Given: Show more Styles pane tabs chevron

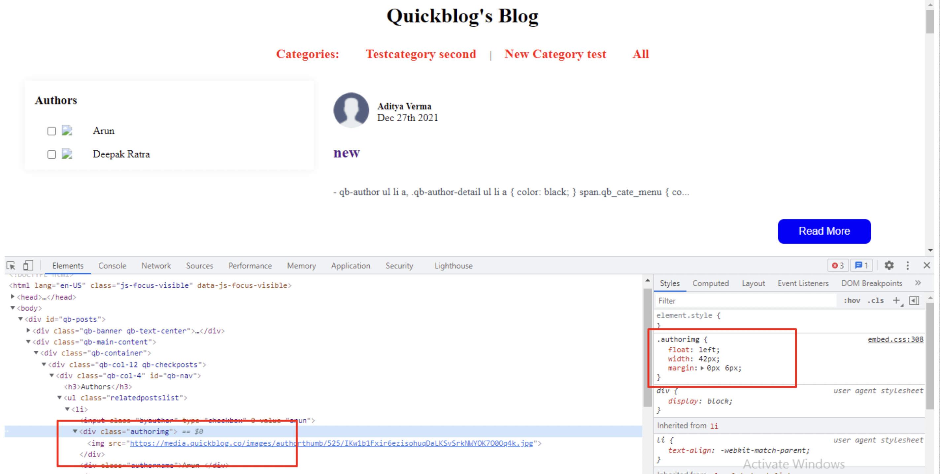Looking at the screenshot, I should 918,283.
